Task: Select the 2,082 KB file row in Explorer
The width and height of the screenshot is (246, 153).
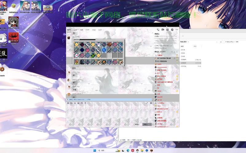Action: tap(191, 60)
